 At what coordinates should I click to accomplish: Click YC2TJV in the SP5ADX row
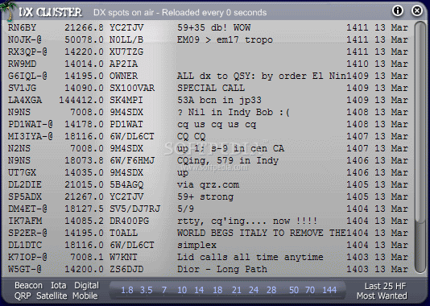126,196
